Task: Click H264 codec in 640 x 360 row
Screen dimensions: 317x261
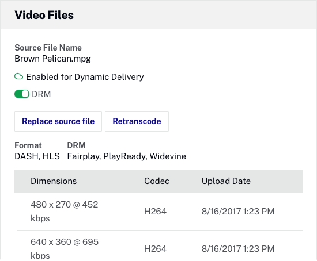Action: tap(155, 249)
